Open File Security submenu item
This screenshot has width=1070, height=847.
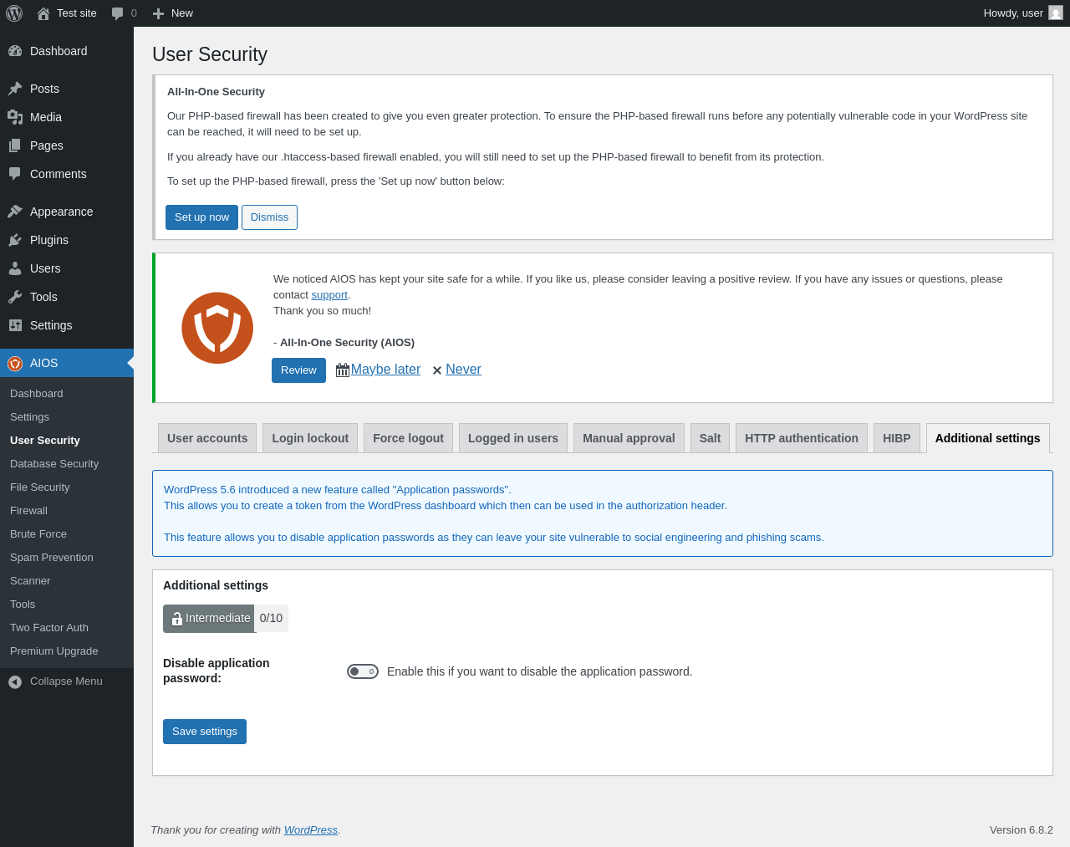click(x=67, y=487)
